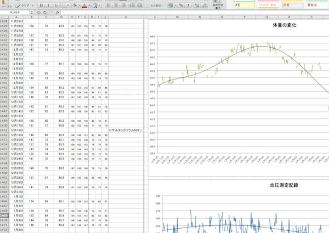The width and height of the screenshot is (329, 233).
Task: Select column A header
Action: click(16, 17)
